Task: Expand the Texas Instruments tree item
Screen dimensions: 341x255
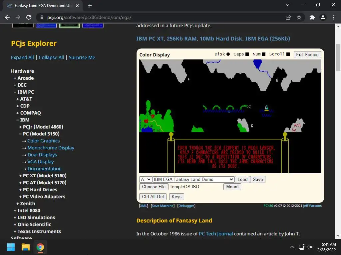Action: (x=37, y=231)
